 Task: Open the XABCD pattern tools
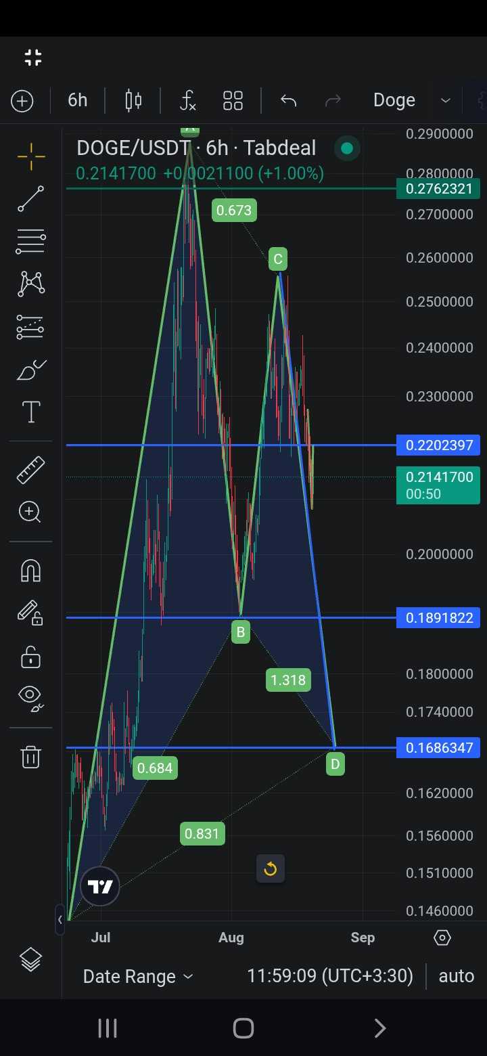pos(31,283)
